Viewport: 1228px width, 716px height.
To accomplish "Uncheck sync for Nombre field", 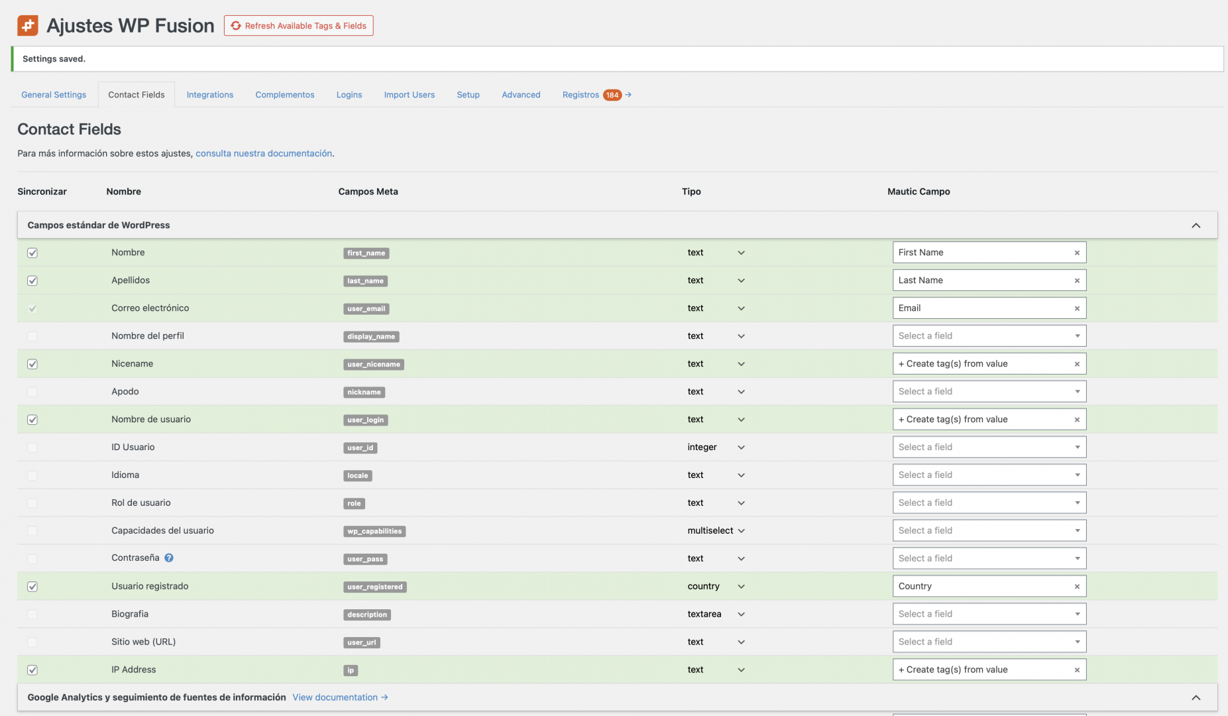I will tap(32, 253).
